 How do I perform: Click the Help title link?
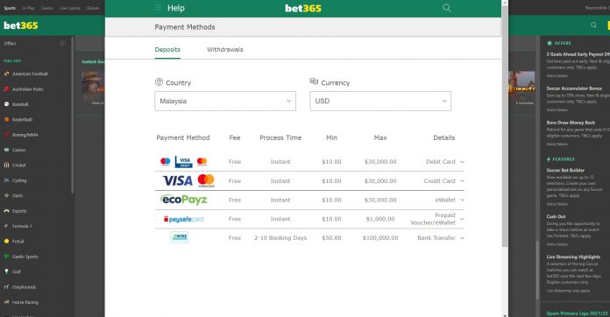click(176, 8)
